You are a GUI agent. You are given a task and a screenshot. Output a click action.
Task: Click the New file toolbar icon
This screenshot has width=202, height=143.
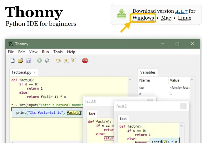tap(13, 60)
